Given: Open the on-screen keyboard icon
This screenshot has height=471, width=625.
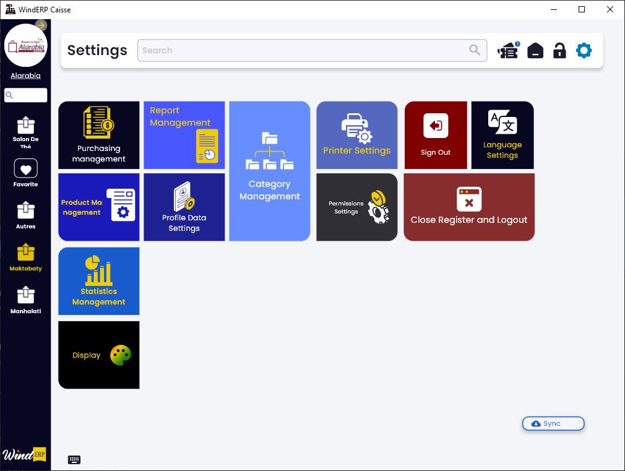Looking at the screenshot, I should pos(74,460).
